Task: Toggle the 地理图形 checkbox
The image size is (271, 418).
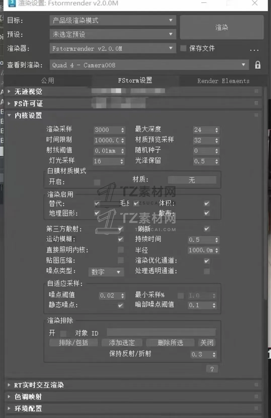Action: 97,213
